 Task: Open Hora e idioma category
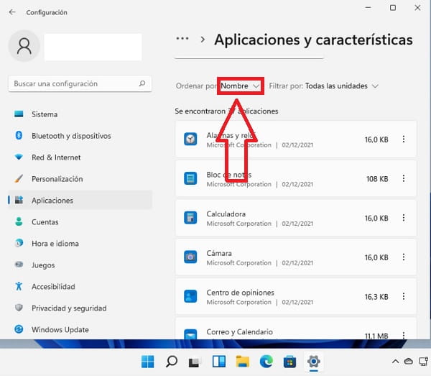[80, 244]
